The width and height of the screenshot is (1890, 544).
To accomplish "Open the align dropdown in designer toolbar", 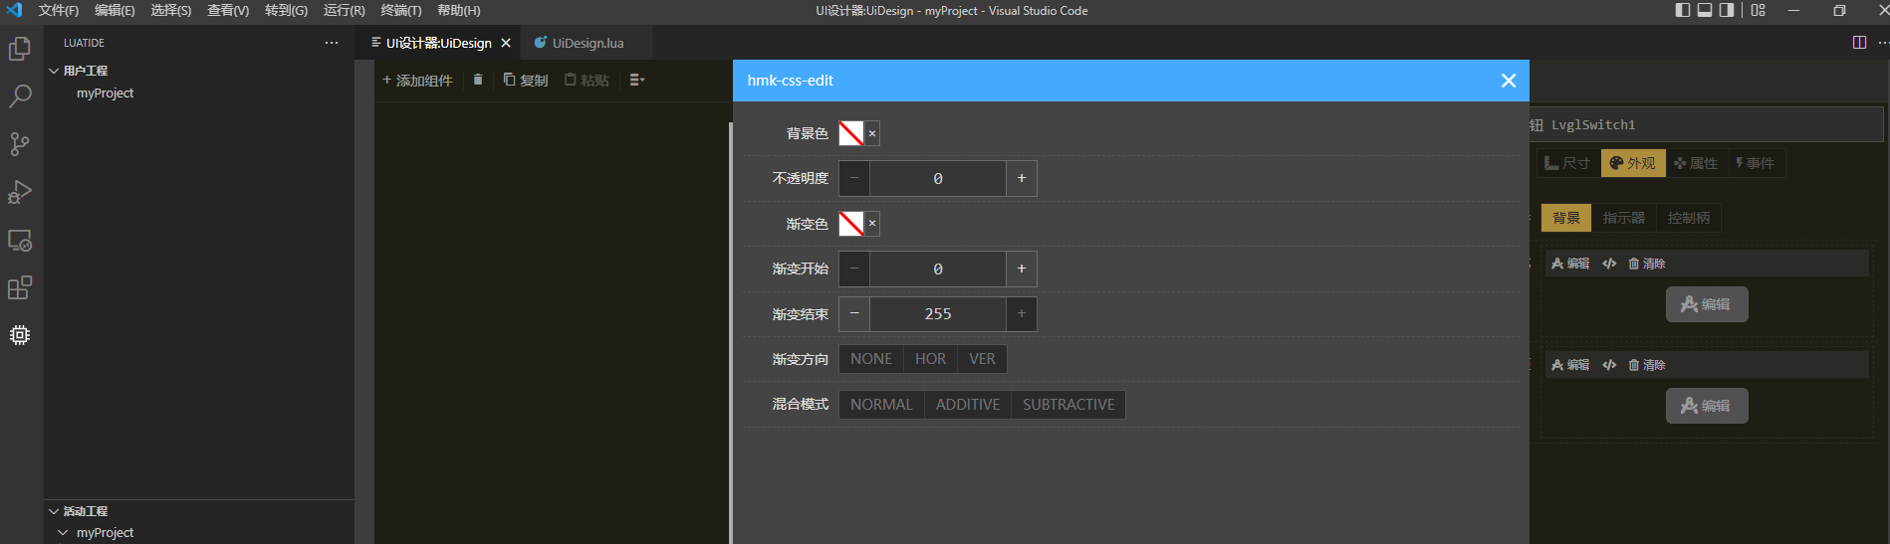I will [637, 80].
